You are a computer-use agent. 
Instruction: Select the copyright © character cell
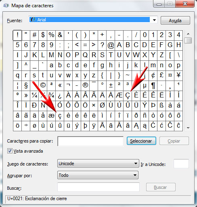43,85
